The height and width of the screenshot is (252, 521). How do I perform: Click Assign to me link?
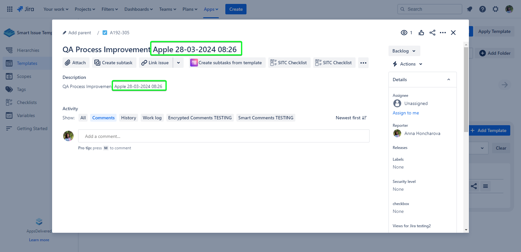(406, 113)
